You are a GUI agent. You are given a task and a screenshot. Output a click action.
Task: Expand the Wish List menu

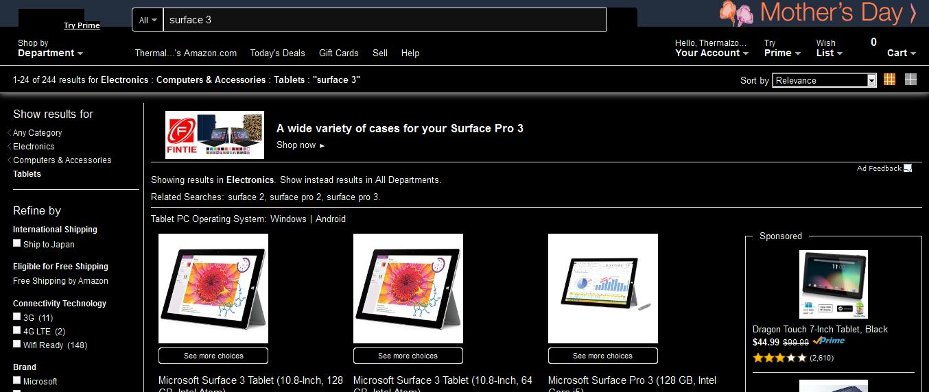(x=829, y=48)
